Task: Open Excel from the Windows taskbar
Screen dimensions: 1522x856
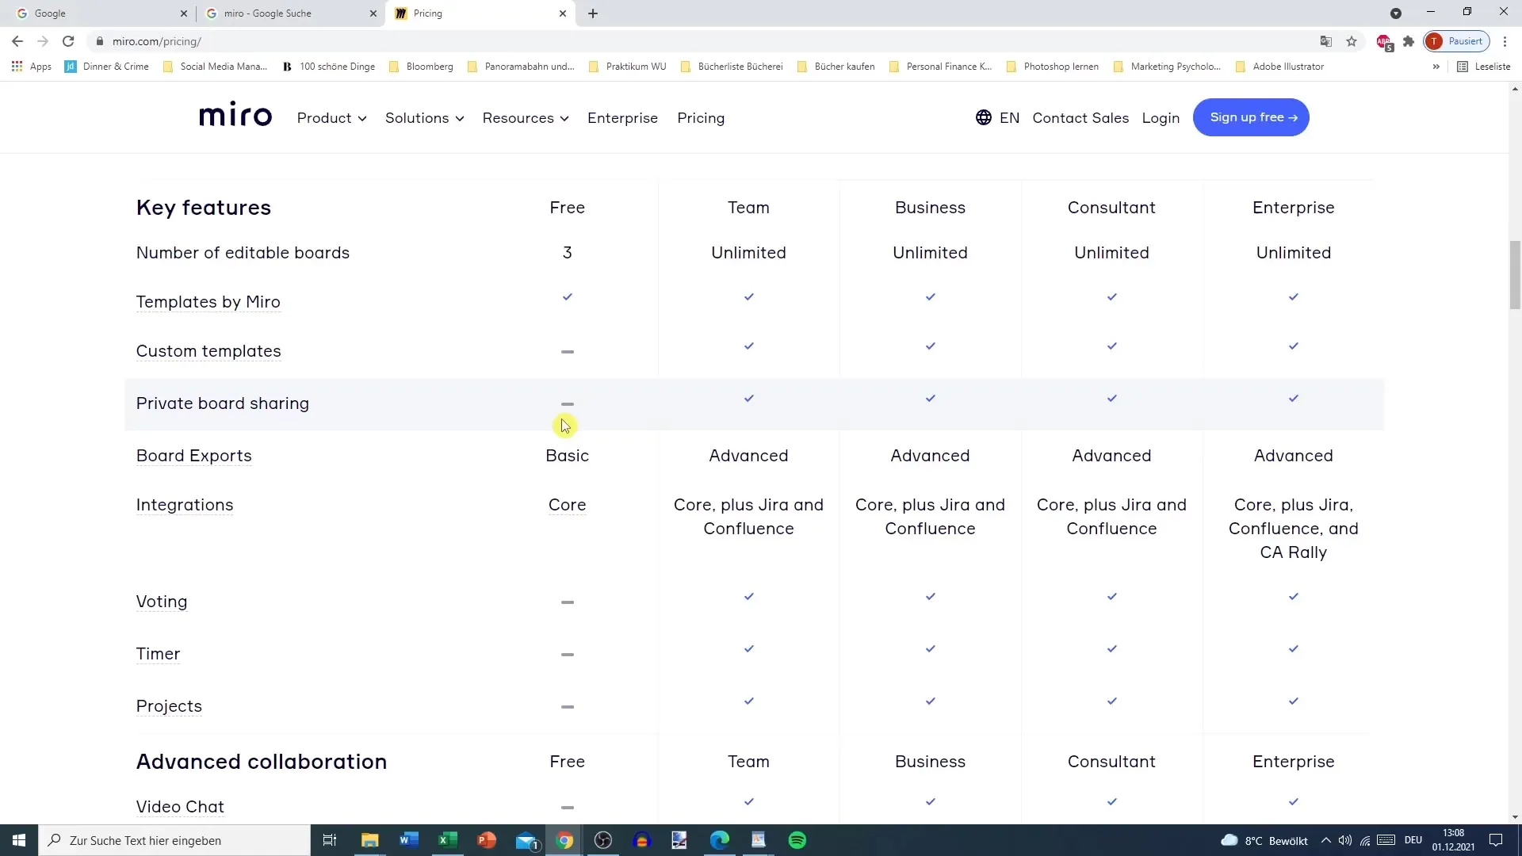Action: pos(448,840)
